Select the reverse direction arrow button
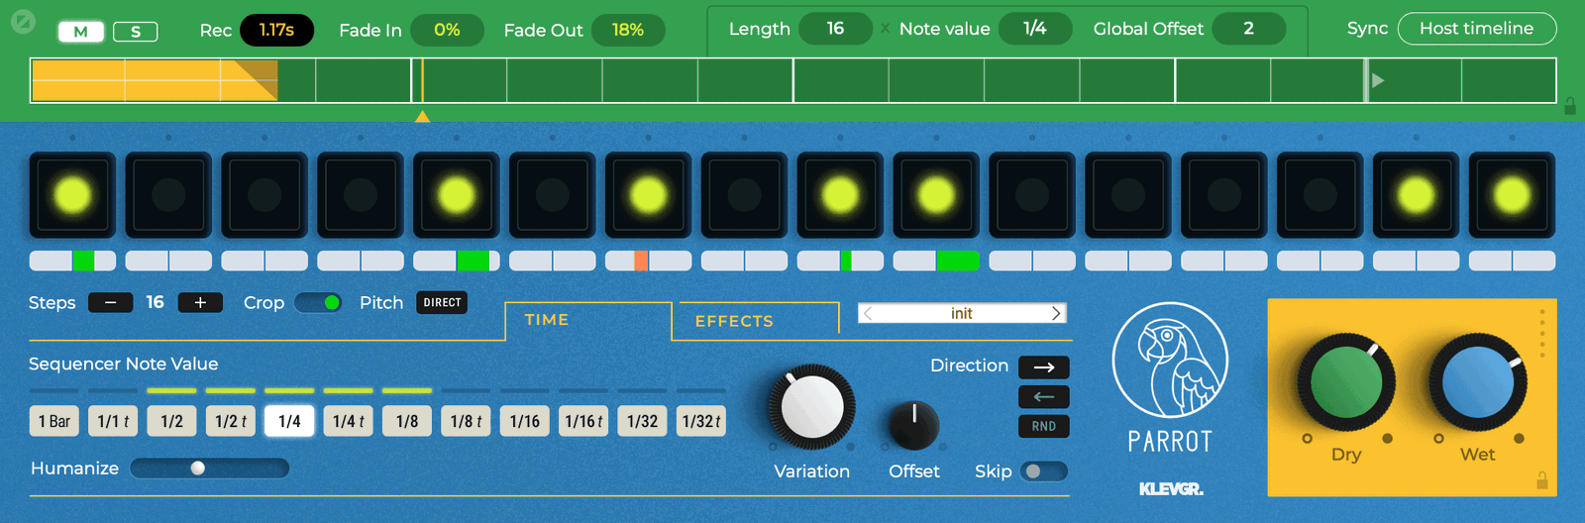Screen dimensions: 1585x523 coord(1043,397)
